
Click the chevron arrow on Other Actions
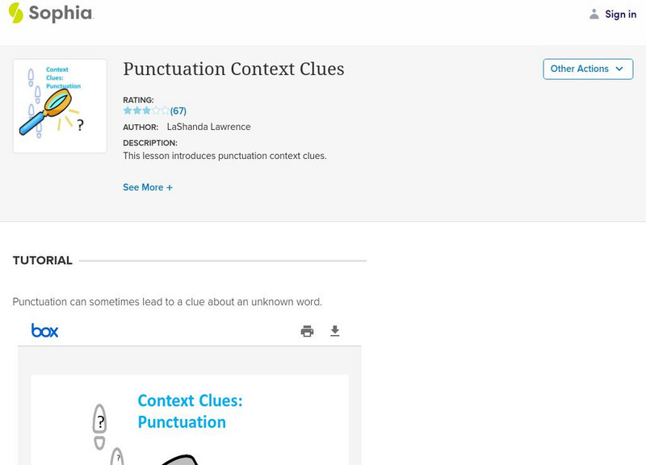click(x=619, y=69)
